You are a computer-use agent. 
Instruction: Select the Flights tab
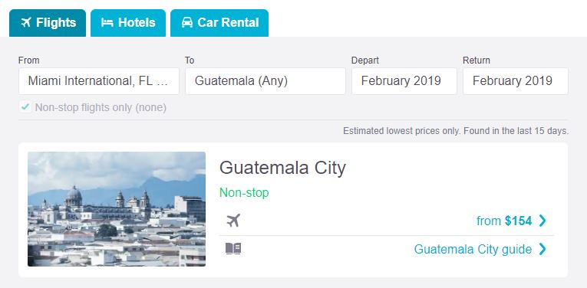click(48, 23)
